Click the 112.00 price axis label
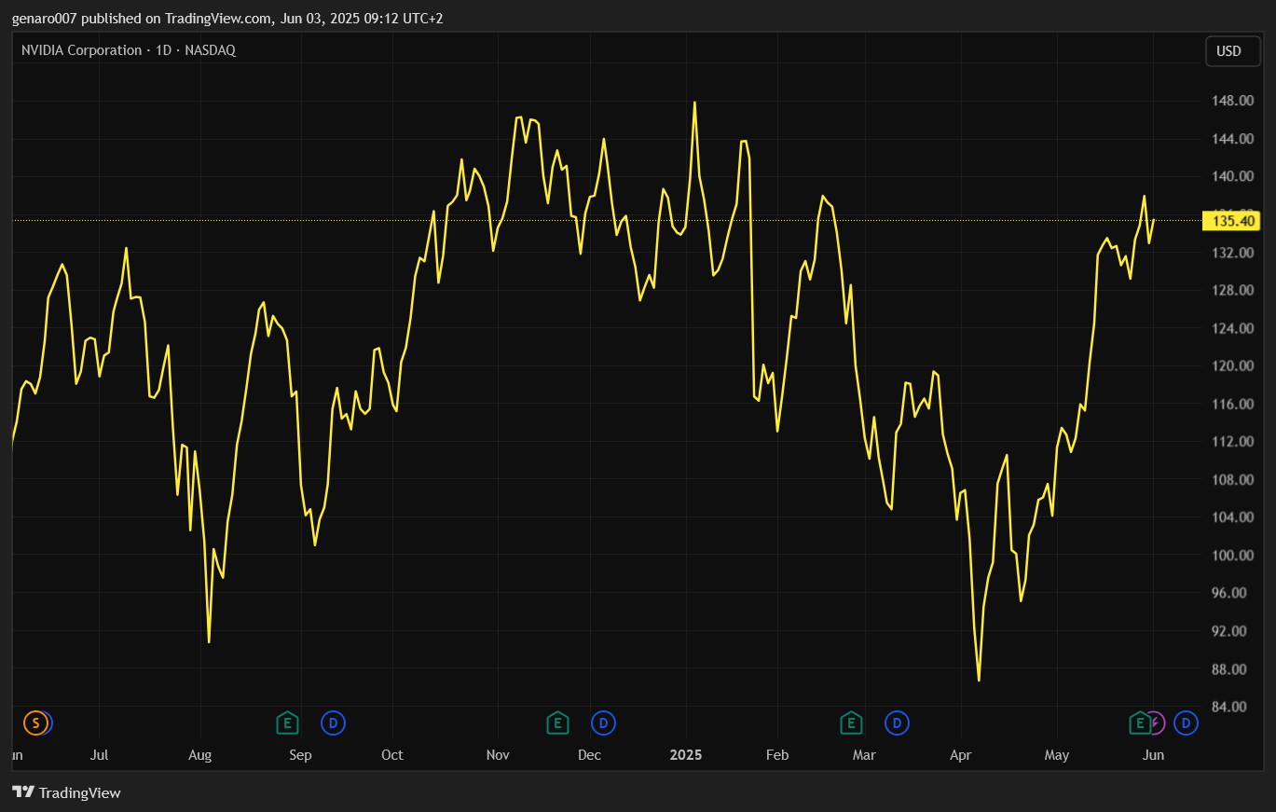 tap(1231, 441)
